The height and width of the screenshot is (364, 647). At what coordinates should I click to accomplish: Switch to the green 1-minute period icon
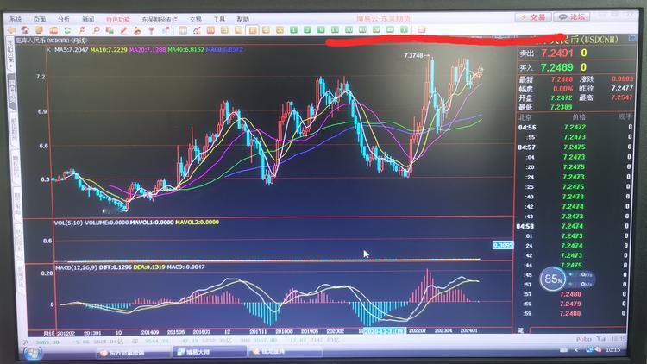point(293,29)
